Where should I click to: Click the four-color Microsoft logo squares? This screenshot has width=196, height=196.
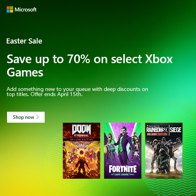(x=10, y=9)
